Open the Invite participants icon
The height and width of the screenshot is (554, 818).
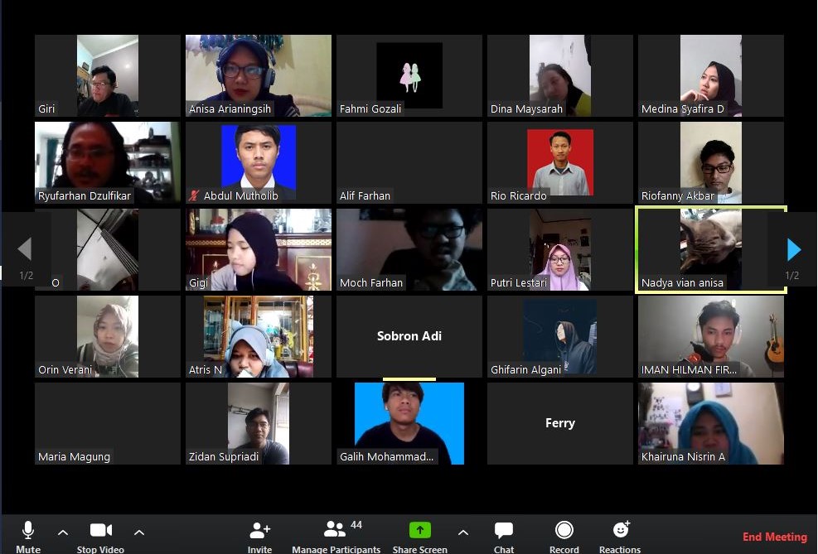pyautogui.click(x=259, y=530)
